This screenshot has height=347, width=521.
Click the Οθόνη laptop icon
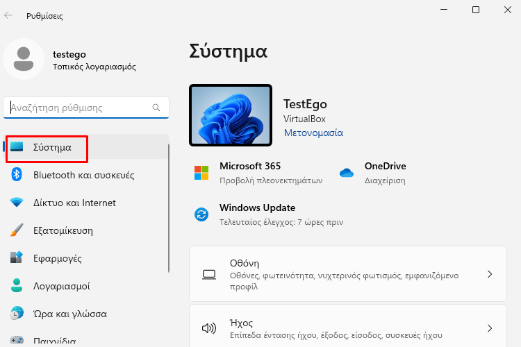click(209, 274)
